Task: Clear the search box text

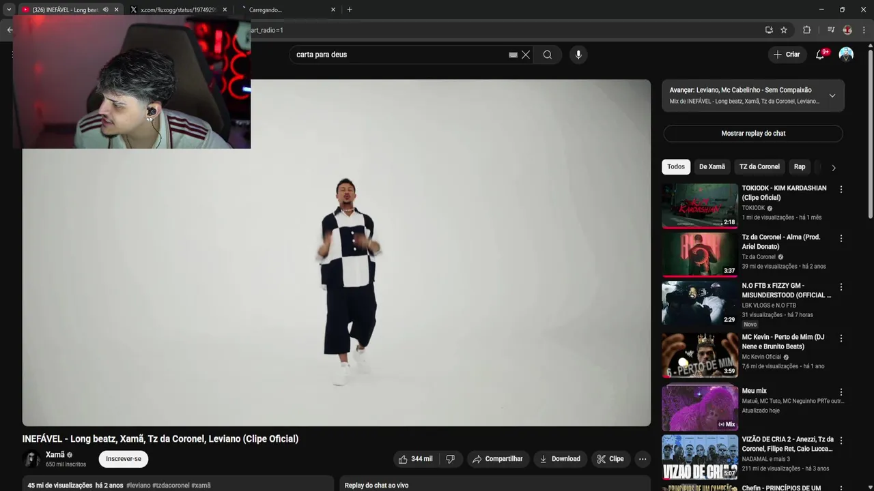Action: tap(526, 55)
